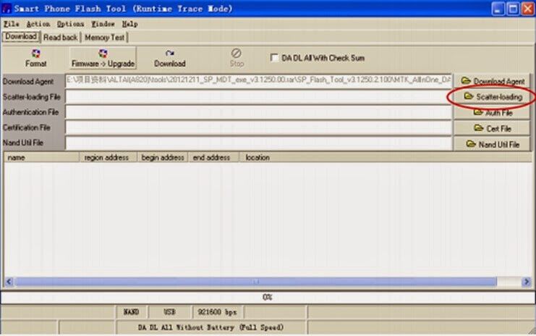Click the Nand Util File button
536x336 pixels.
(x=492, y=144)
